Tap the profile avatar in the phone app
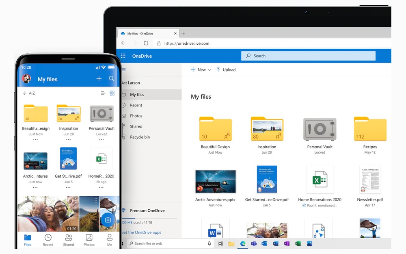Viewport: 406px width, 254px height. tap(26, 78)
